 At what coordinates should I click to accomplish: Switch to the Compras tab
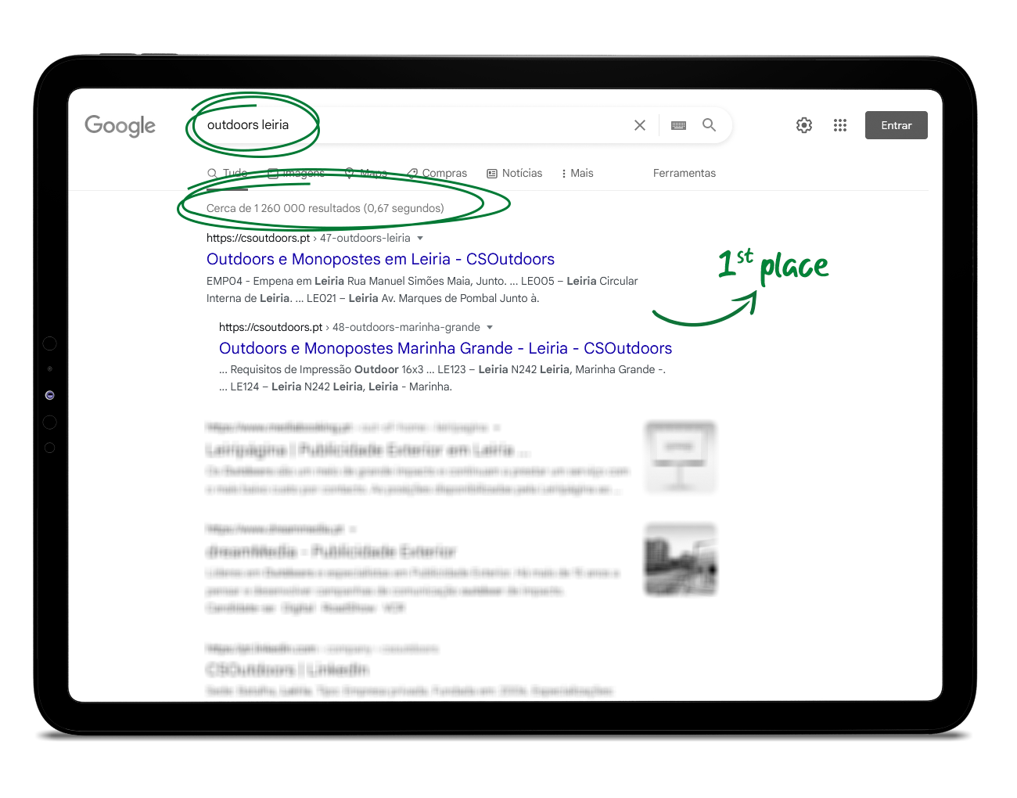coord(437,173)
